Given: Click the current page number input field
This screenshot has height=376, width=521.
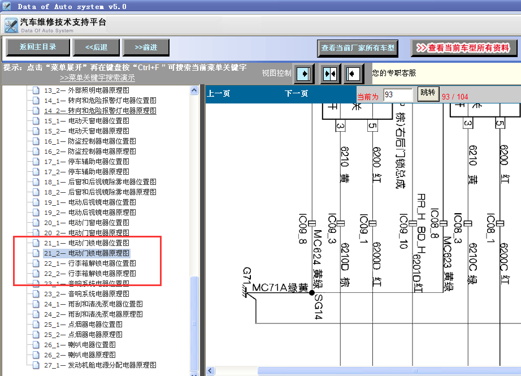Looking at the screenshot, I should pyautogui.click(x=398, y=95).
